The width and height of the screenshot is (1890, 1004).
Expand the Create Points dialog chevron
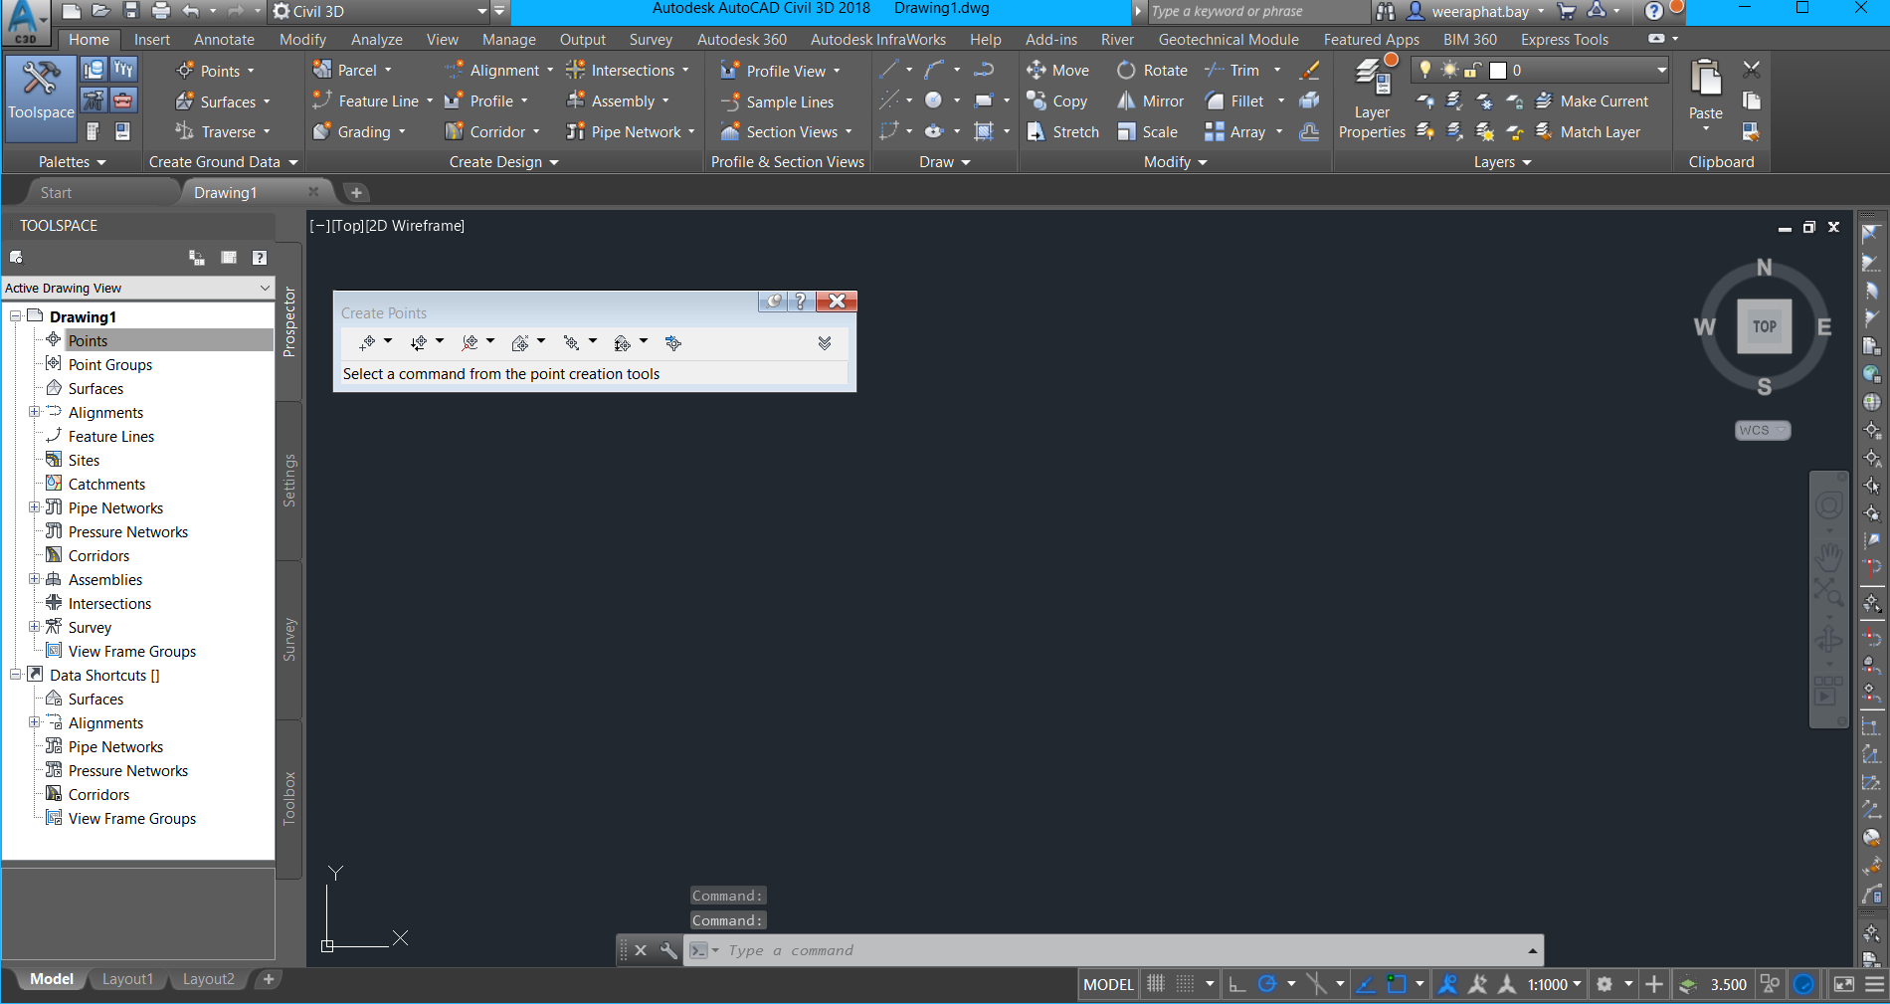click(x=825, y=342)
